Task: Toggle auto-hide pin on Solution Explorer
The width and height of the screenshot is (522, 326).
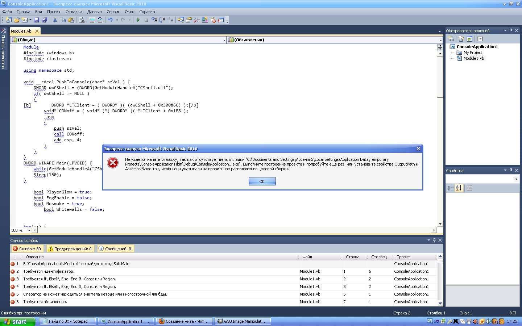Action: (x=511, y=31)
